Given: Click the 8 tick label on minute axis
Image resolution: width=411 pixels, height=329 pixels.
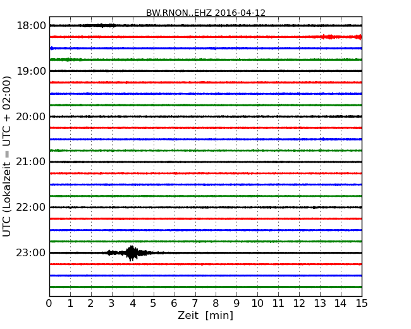Looking at the screenshot, I should point(216,303).
